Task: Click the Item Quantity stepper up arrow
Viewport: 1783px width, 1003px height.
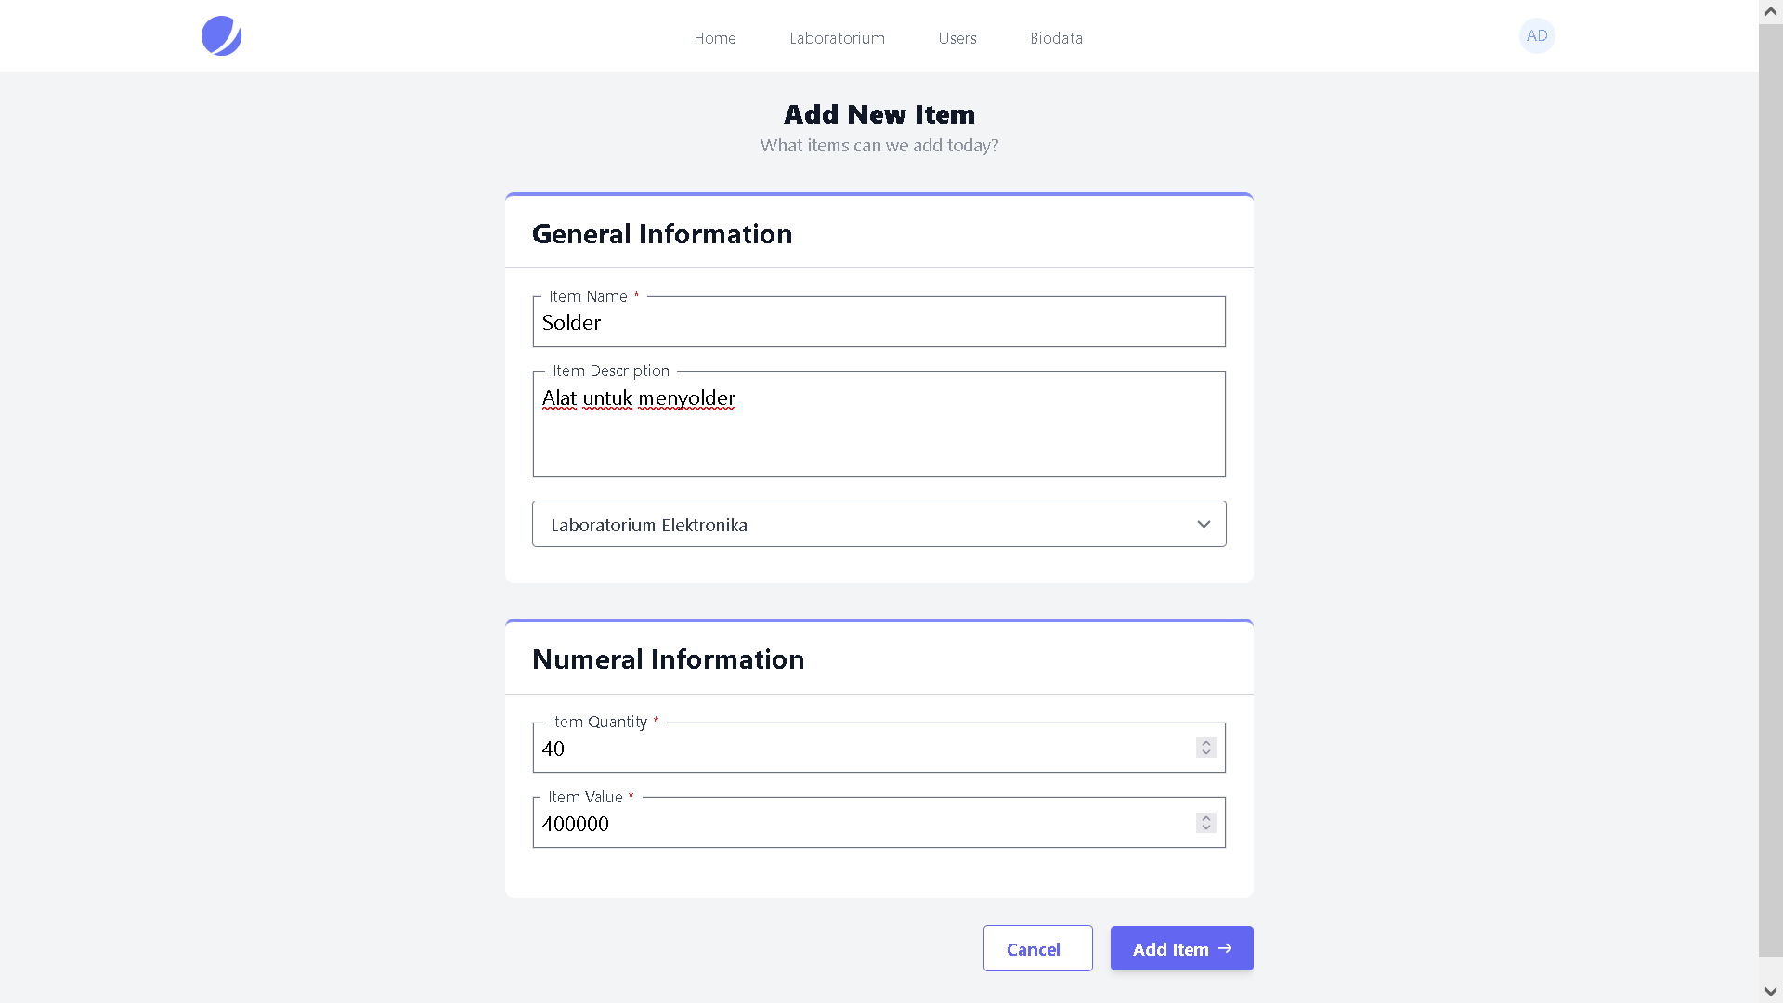Action: pos(1205,742)
